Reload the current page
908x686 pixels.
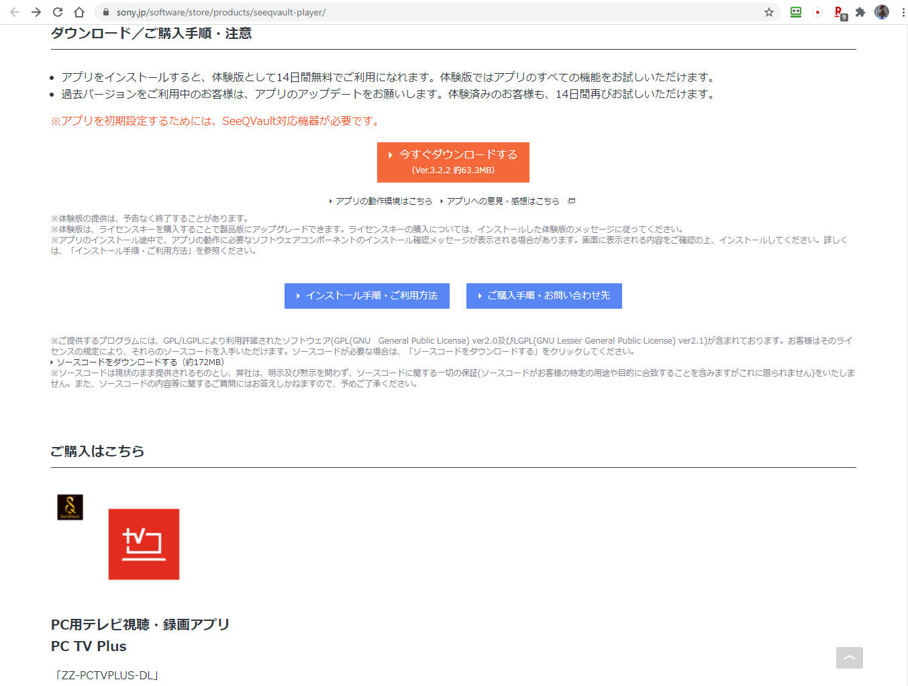[58, 12]
